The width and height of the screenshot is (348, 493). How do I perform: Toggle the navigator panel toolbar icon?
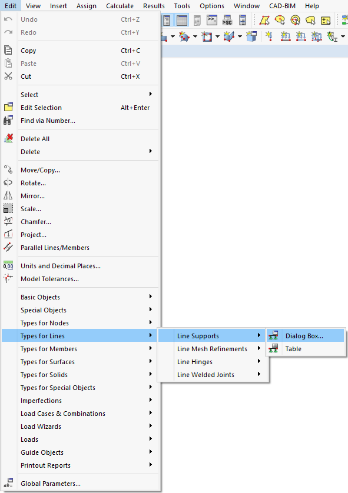pyautogui.click(x=167, y=21)
